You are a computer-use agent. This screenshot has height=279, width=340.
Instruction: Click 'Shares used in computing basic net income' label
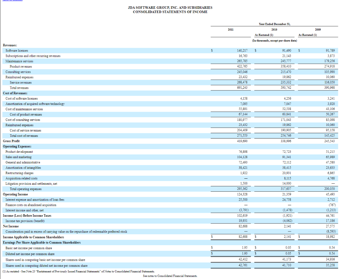click(45, 260)
